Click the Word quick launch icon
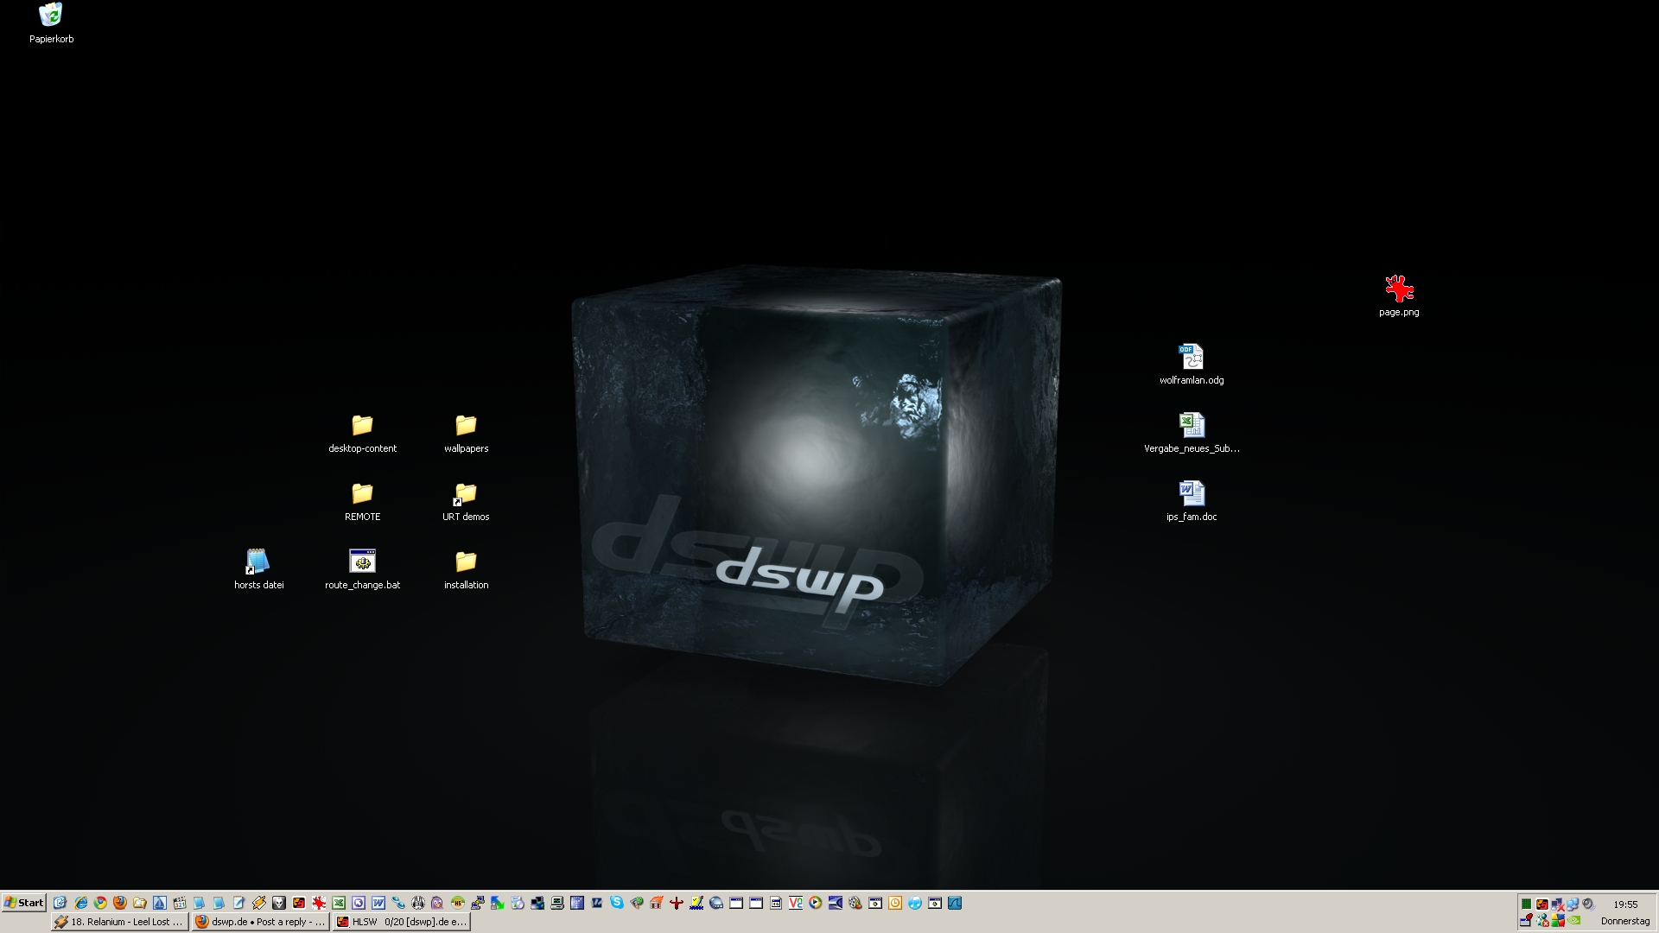The image size is (1659, 933). point(378,903)
